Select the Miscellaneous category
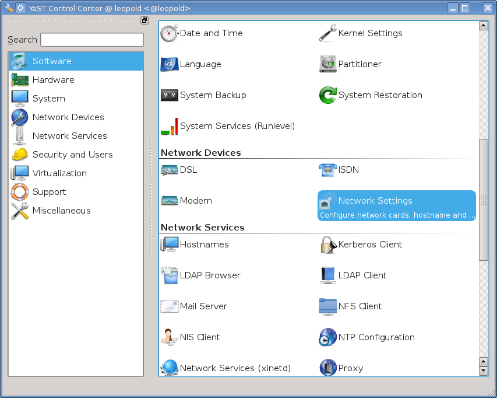The image size is (497, 398). point(61,211)
